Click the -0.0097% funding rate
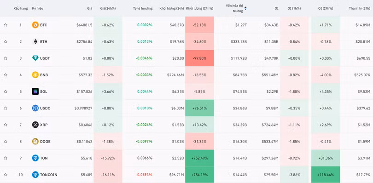The height and width of the screenshot is (183, 373). 144,142
